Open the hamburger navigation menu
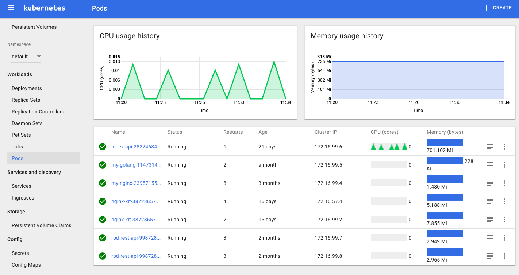The height and width of the screenshot is (275, 519). click(11, 8)
